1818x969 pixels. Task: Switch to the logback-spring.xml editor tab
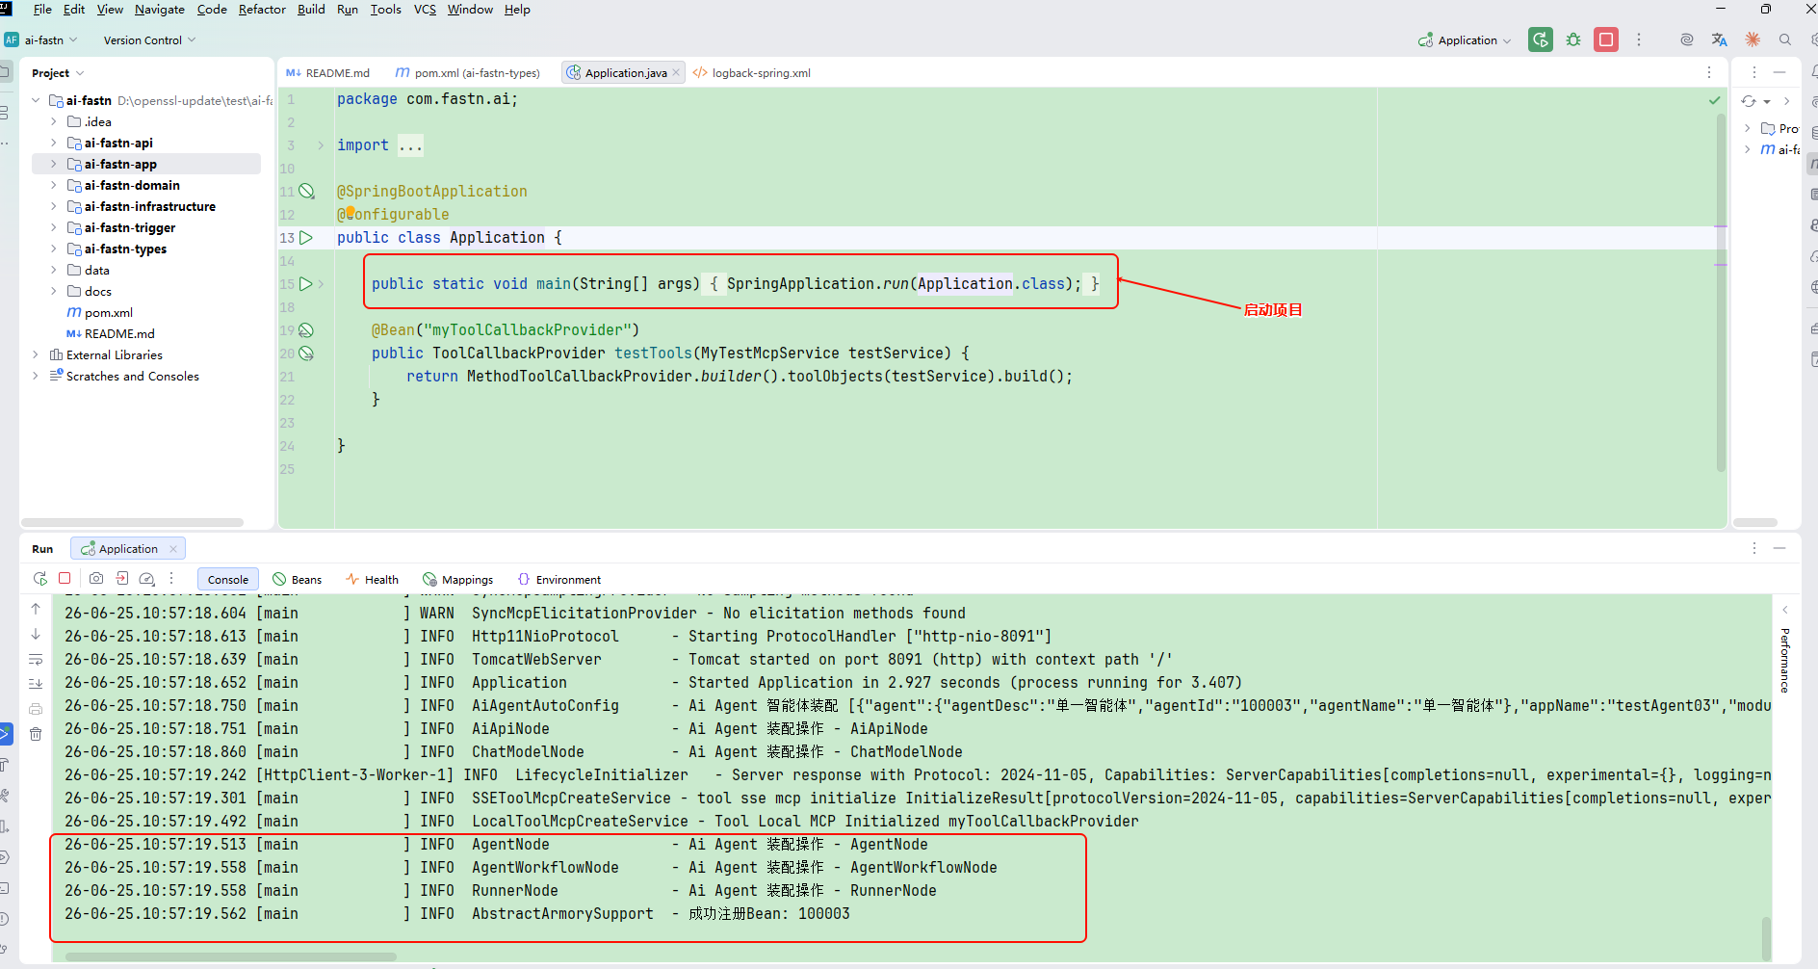tap(753, 73)
